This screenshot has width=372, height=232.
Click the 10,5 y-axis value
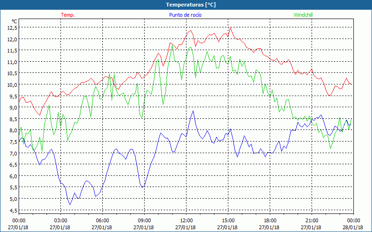click(x=13, y=73)
